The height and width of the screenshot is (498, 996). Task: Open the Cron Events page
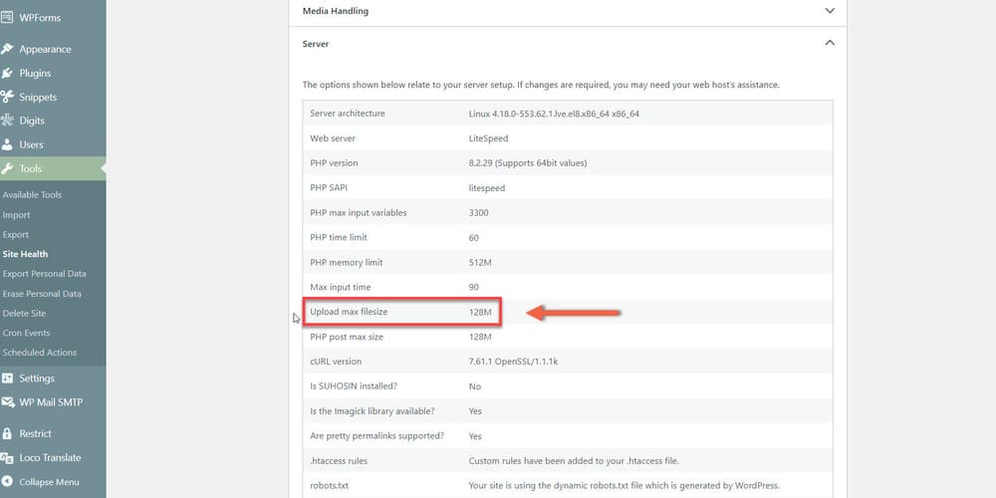[26, 333]
